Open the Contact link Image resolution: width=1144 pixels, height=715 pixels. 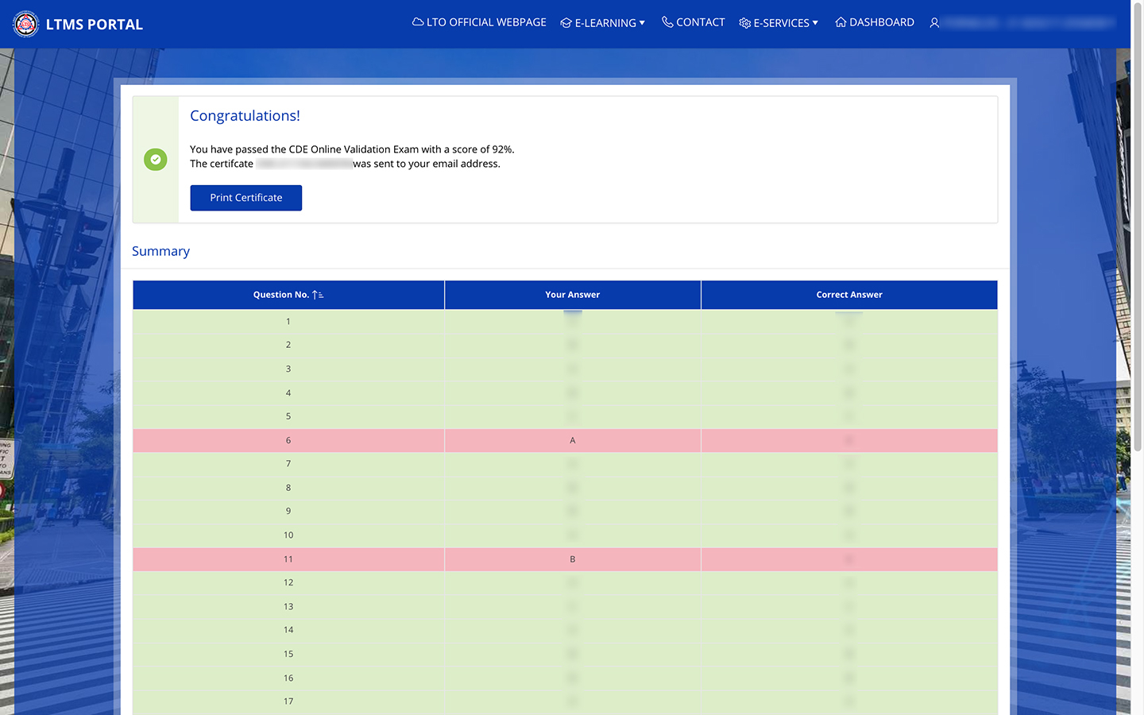(x=700, y=22)
